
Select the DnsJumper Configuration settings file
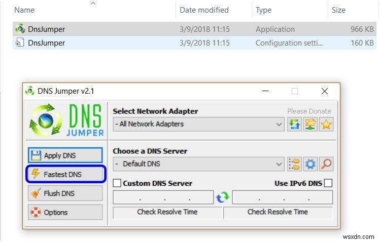coord(194,43)
